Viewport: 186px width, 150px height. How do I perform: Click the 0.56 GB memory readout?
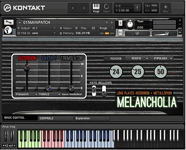click(x=124, y=11)
